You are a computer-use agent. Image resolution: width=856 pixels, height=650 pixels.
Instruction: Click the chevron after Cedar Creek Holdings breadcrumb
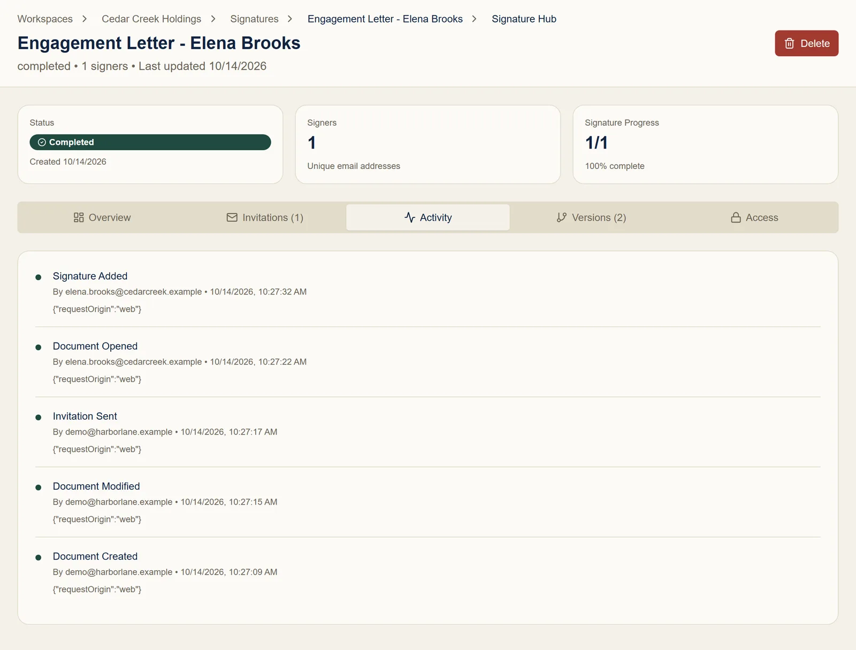coord(213,19)
